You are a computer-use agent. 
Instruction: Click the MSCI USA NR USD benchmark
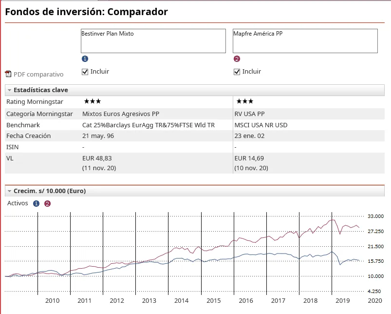[261, 125]
